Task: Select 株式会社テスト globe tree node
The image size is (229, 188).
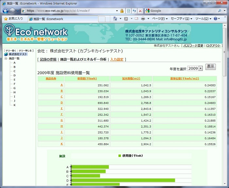Action: pyautogui.click(x=16, y=54)
